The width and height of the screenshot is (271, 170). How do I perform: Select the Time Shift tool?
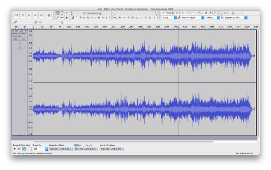62,17
